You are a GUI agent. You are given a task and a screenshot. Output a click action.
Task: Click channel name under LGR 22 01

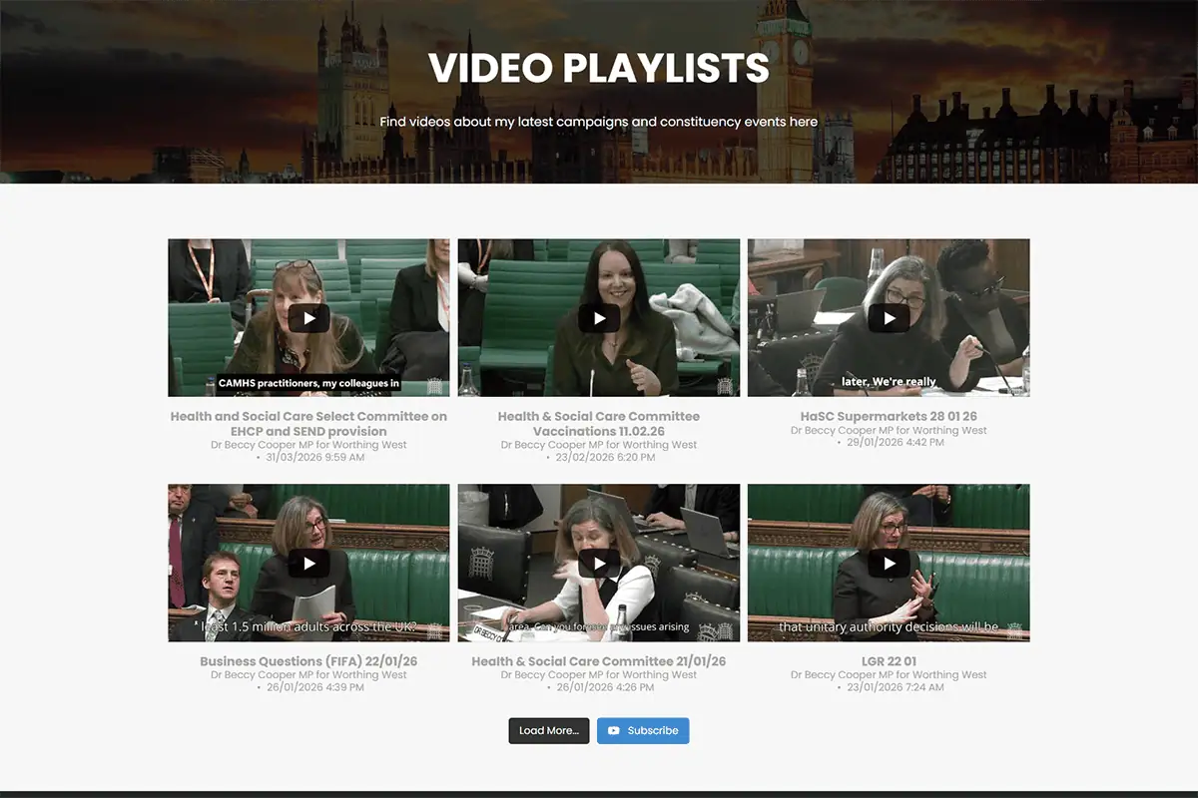click(889, 675)
